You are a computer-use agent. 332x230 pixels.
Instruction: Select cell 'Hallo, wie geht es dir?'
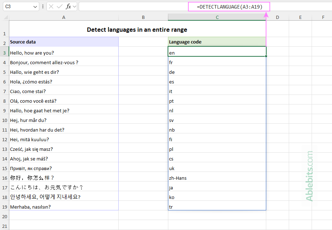point(64,71)
